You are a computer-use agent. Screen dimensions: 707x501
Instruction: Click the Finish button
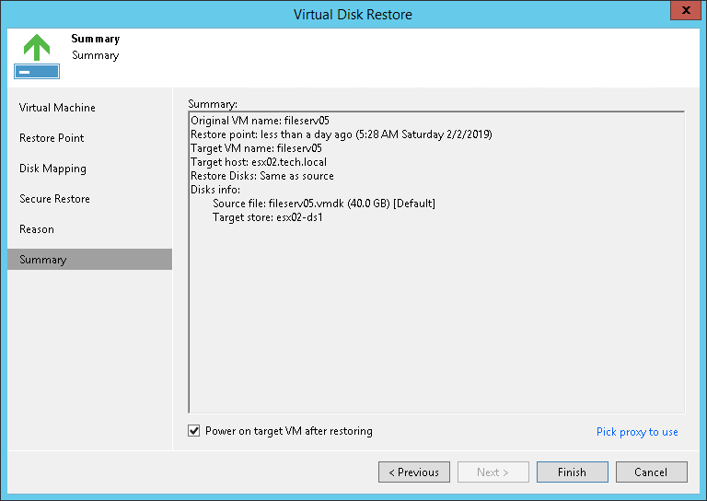(572, 472)
